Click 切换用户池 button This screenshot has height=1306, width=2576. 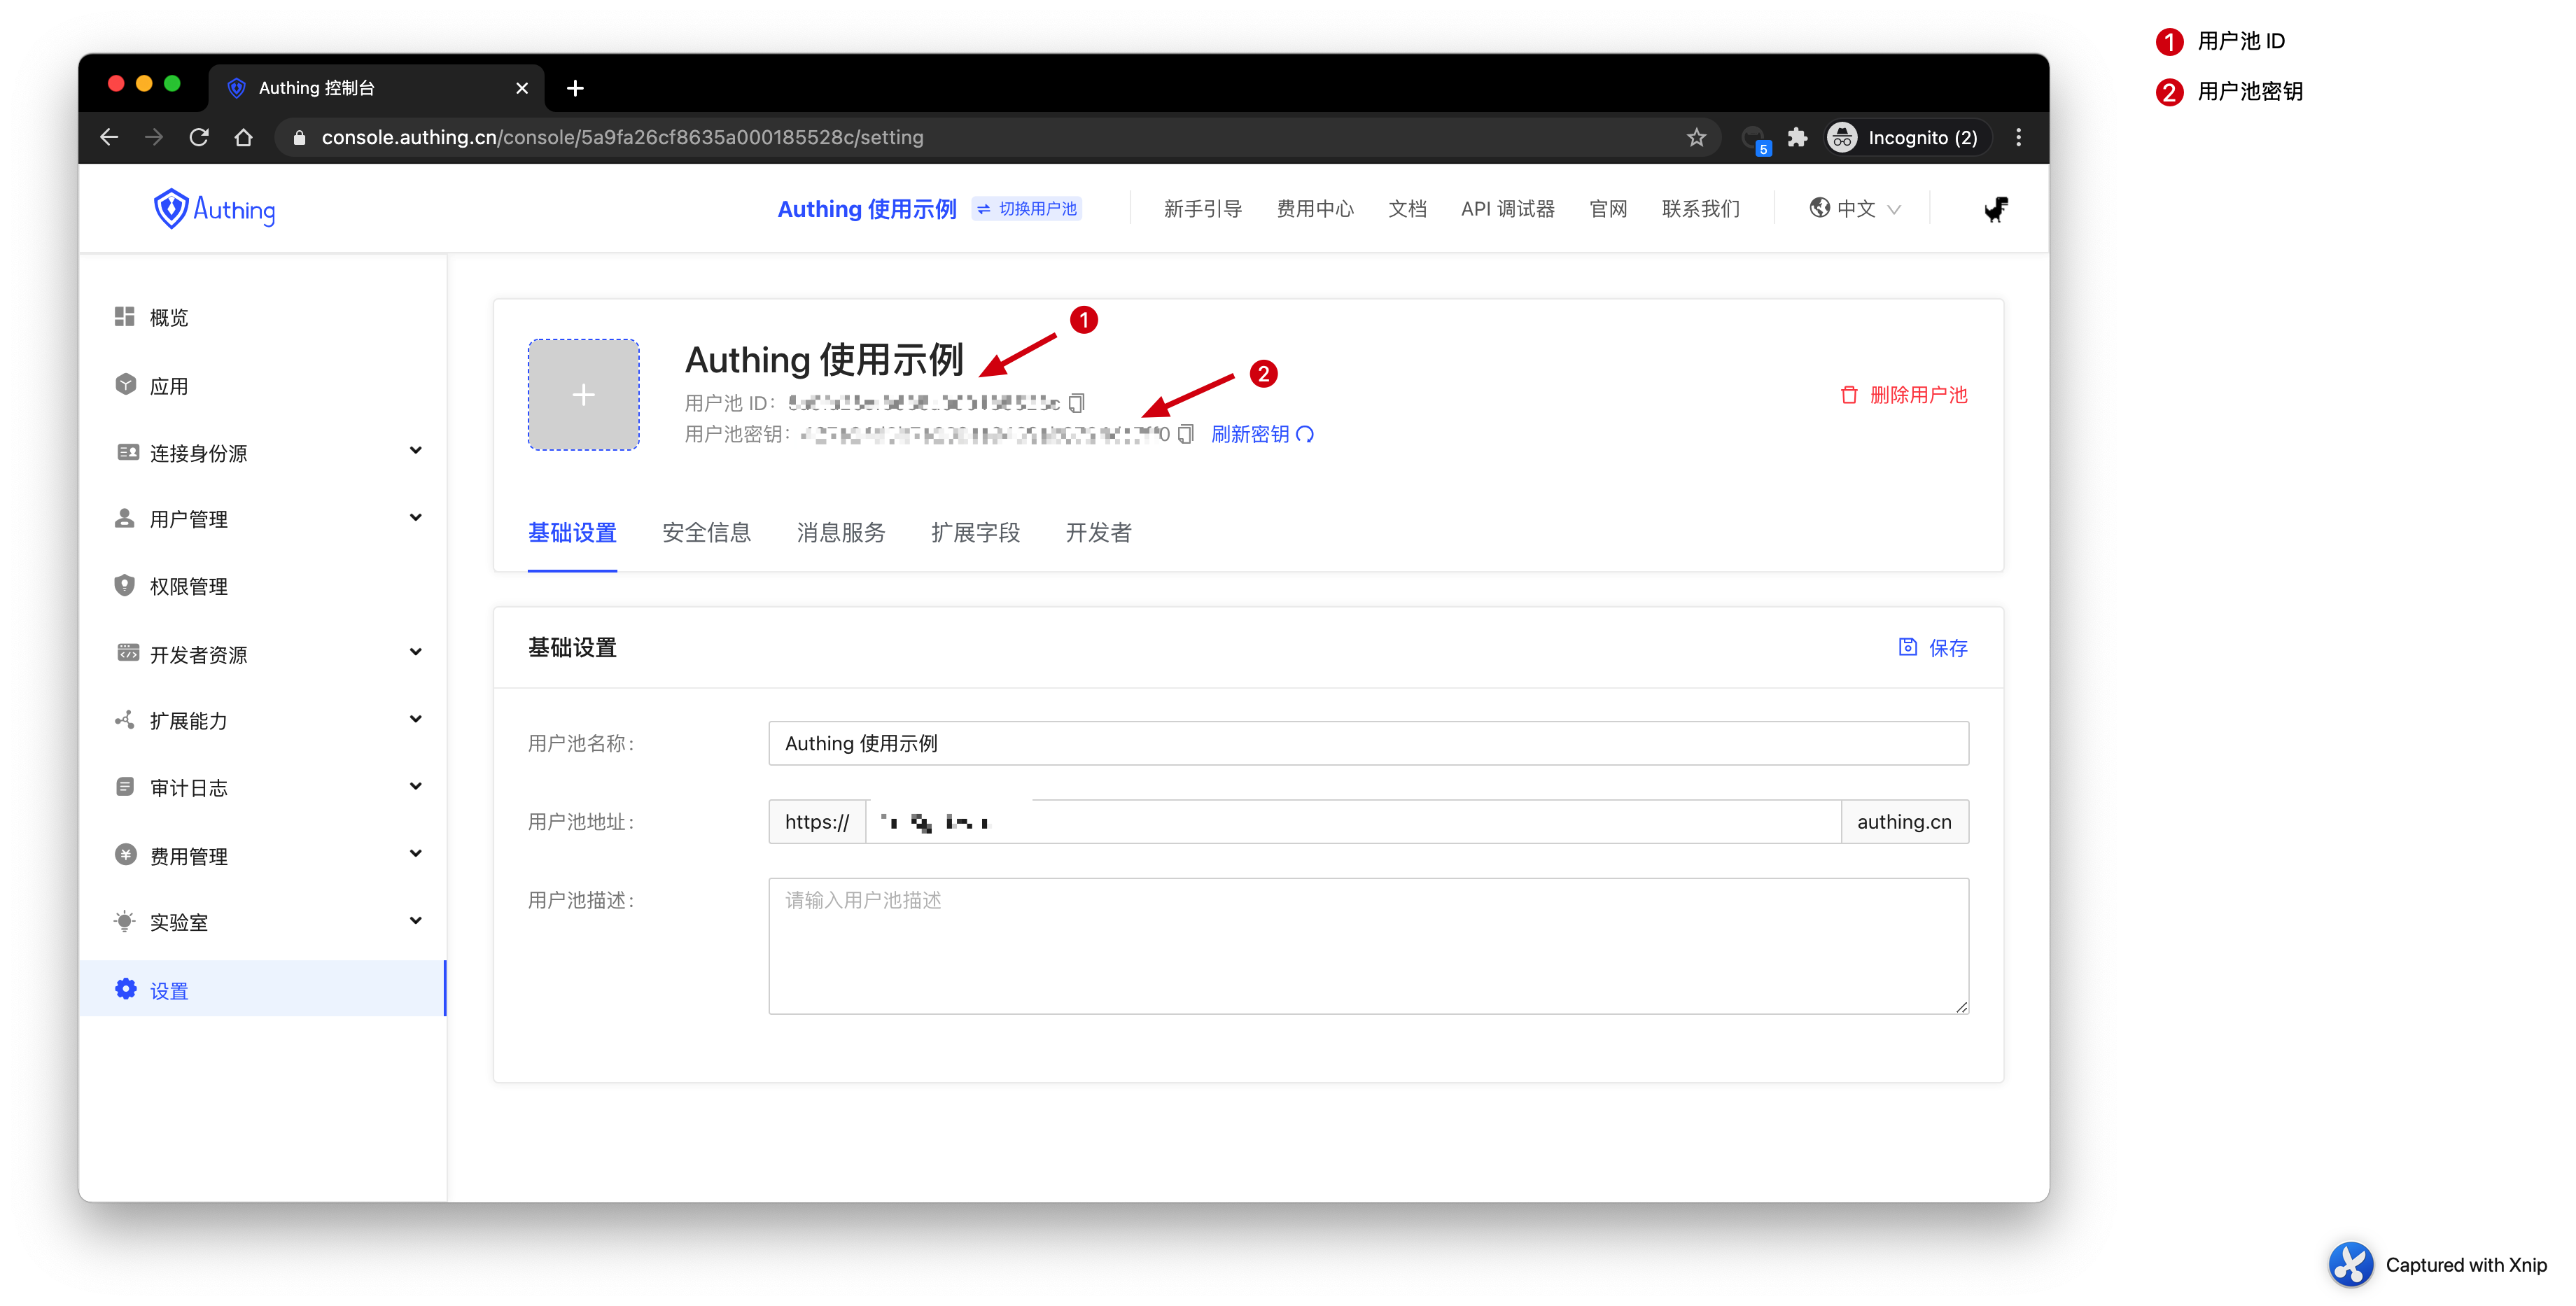tap(1027, 209)
